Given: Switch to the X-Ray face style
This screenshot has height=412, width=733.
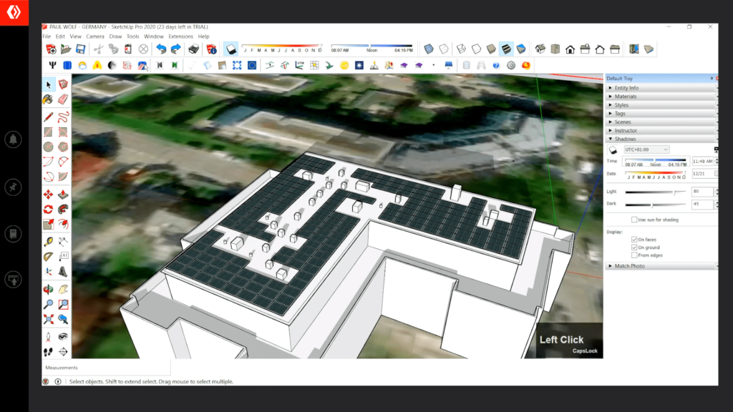Looking at the screenshot, I should [429, 49].
